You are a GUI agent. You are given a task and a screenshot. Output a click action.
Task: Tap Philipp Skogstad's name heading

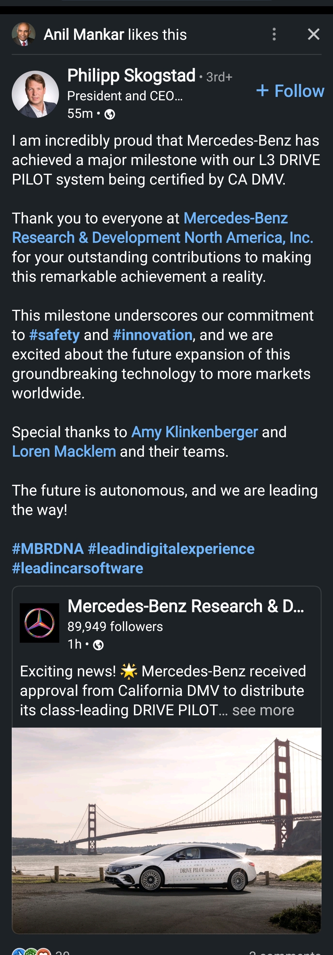(131, 76)
